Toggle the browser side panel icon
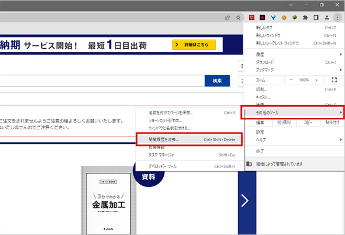Image resolution: width=345 pixels, height=235 pixels. (316, 17)
